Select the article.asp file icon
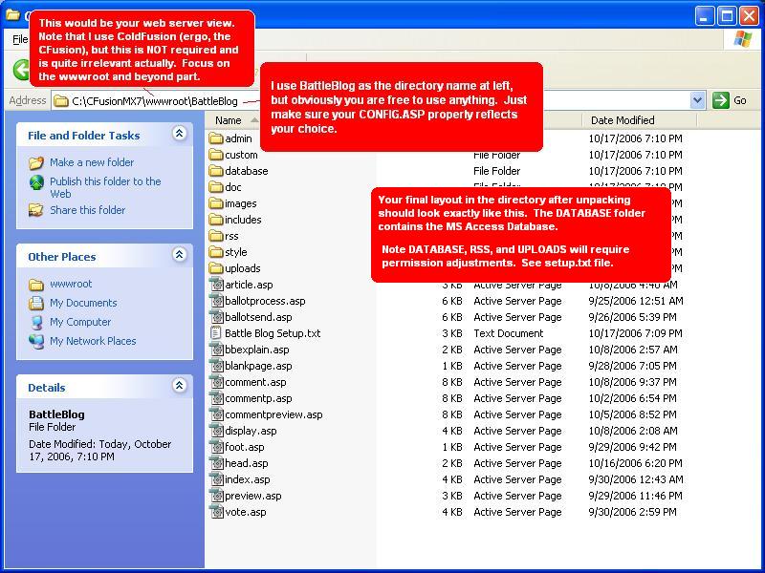765x573 pixels. [217, 285]
